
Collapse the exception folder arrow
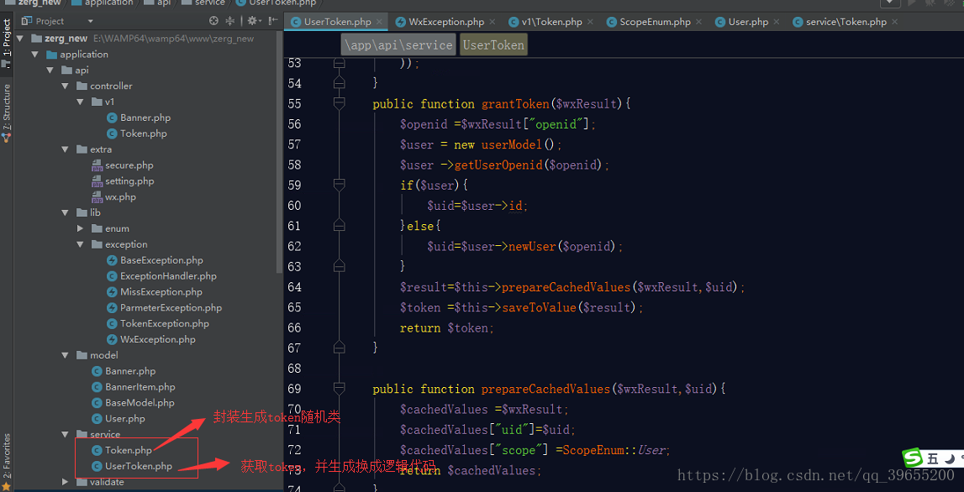click(80, 244)
